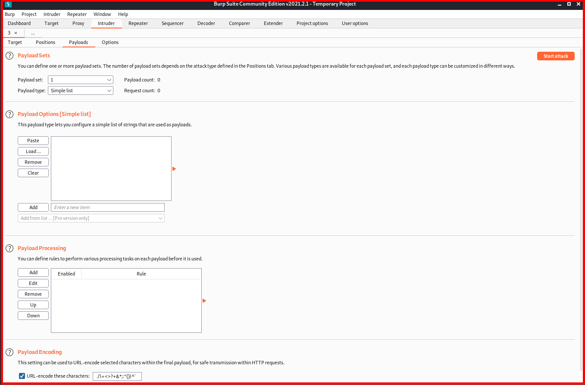Switch to the main Repeater tab

tap(138, 23)
